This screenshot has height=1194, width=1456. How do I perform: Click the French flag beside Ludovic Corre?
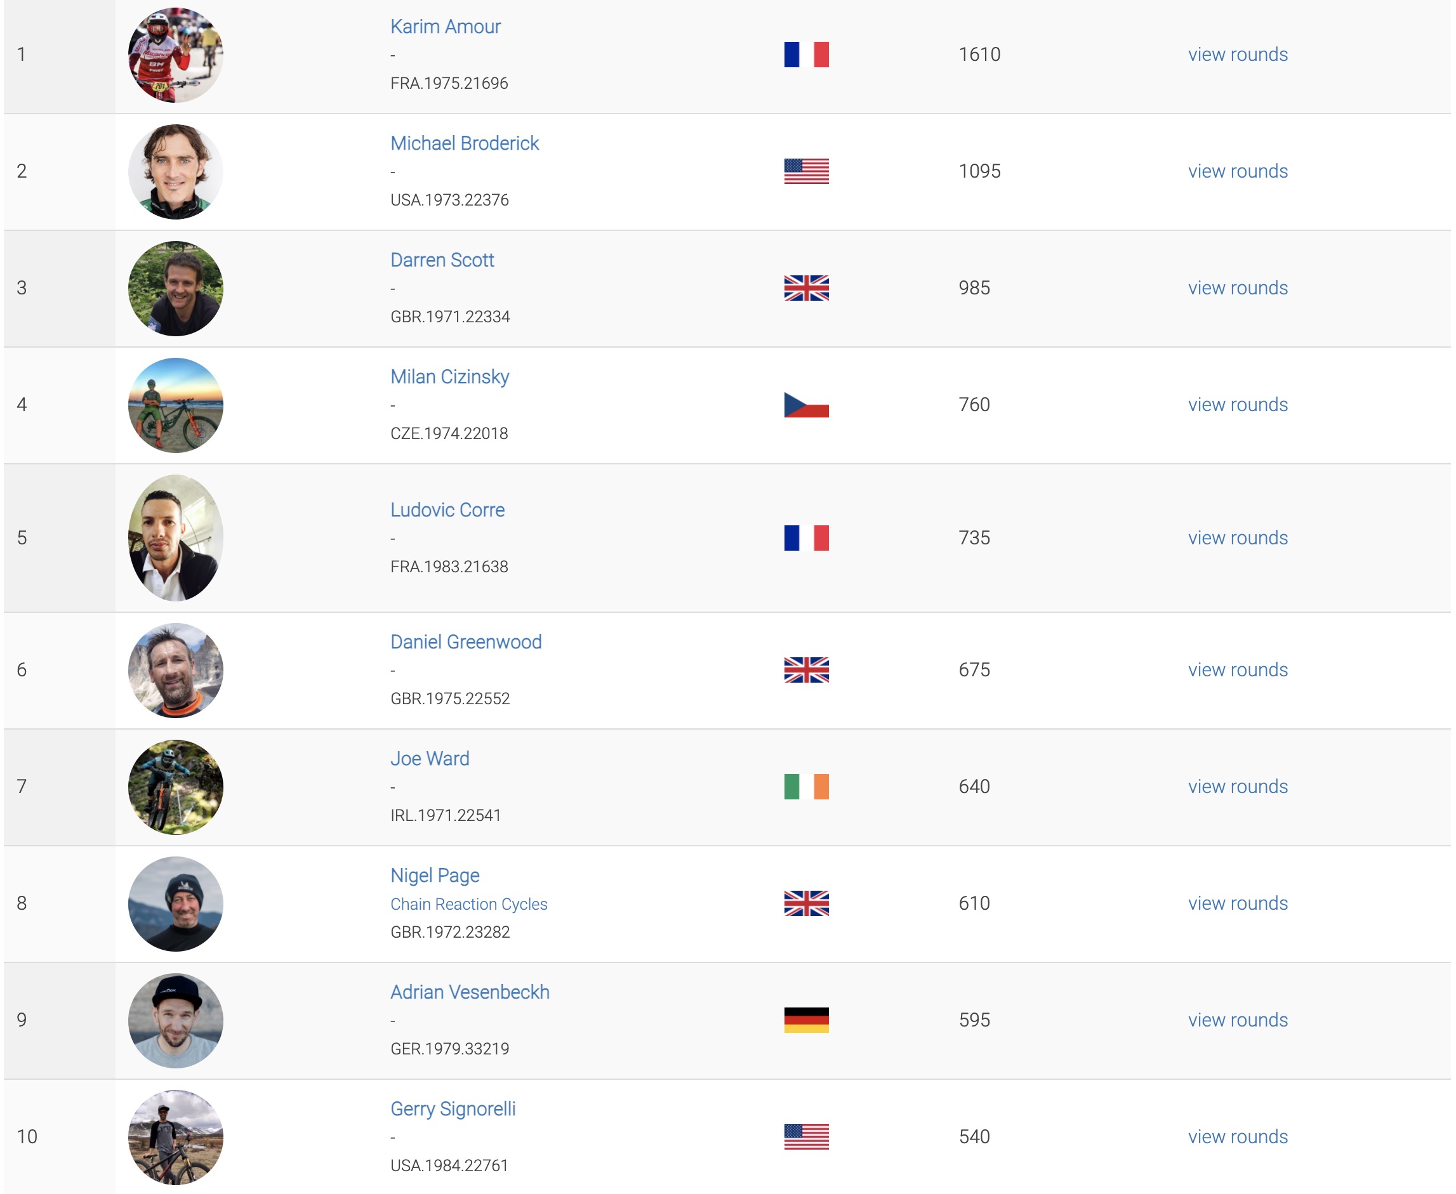coord(806,538)
